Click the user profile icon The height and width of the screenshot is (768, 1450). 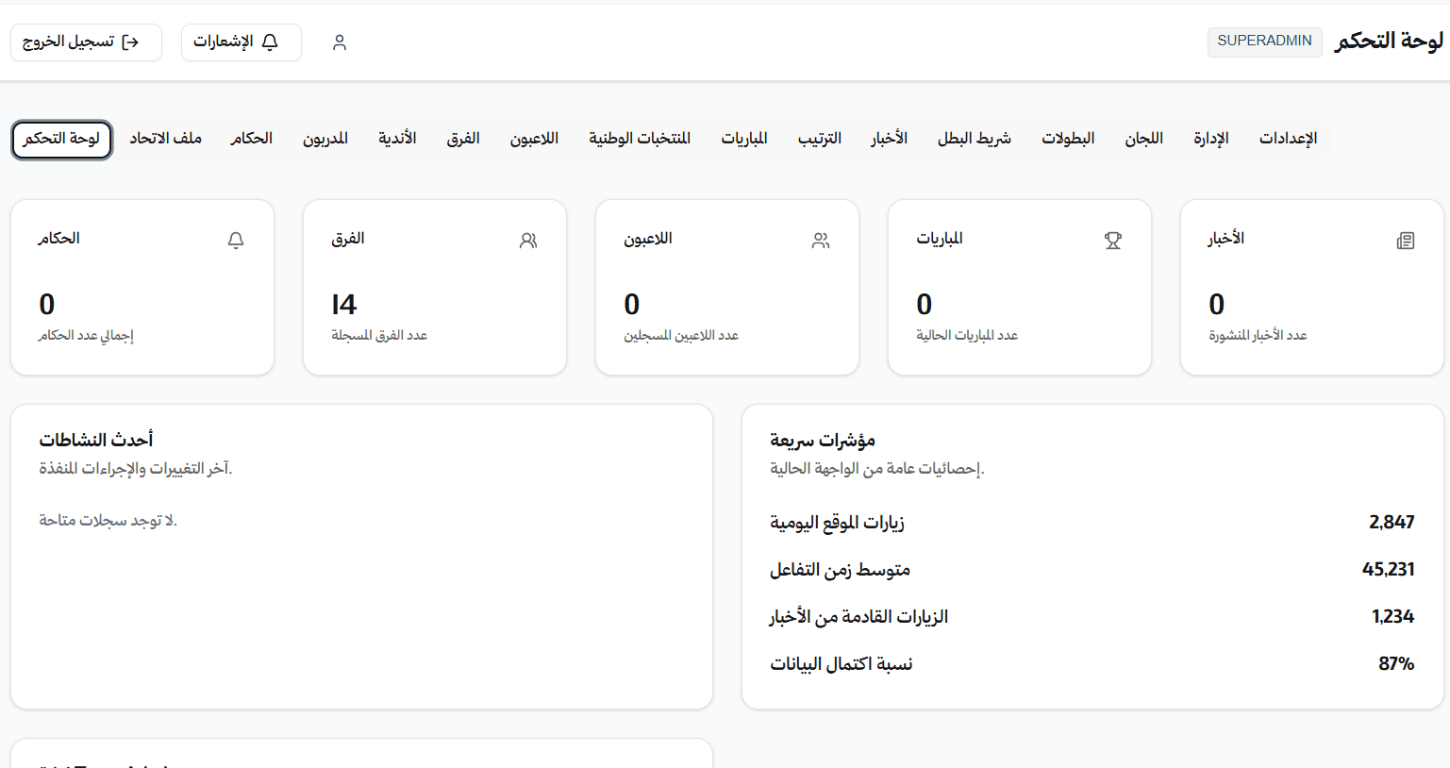coord(339,42)
